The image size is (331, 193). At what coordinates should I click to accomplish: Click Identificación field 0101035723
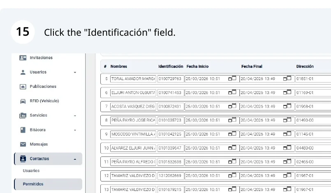[x=171, y=120]
